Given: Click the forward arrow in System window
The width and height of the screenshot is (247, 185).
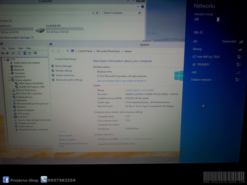Looking at the screenshot, I should pyautogui.click(x=59, y=51).
